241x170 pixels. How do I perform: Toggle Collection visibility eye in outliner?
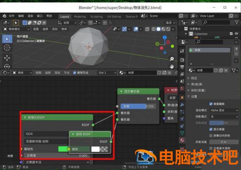point(236,33)
